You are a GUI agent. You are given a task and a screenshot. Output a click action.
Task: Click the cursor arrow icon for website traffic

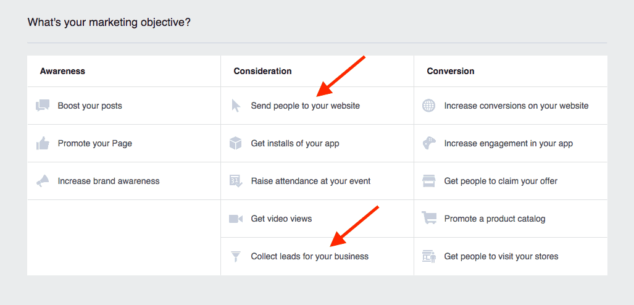pos(236,106)
